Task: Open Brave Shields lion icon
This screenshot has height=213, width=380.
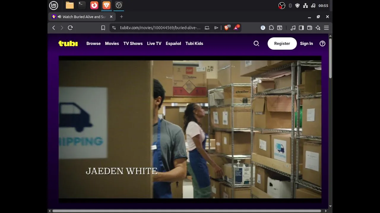Action: point(227,28)
